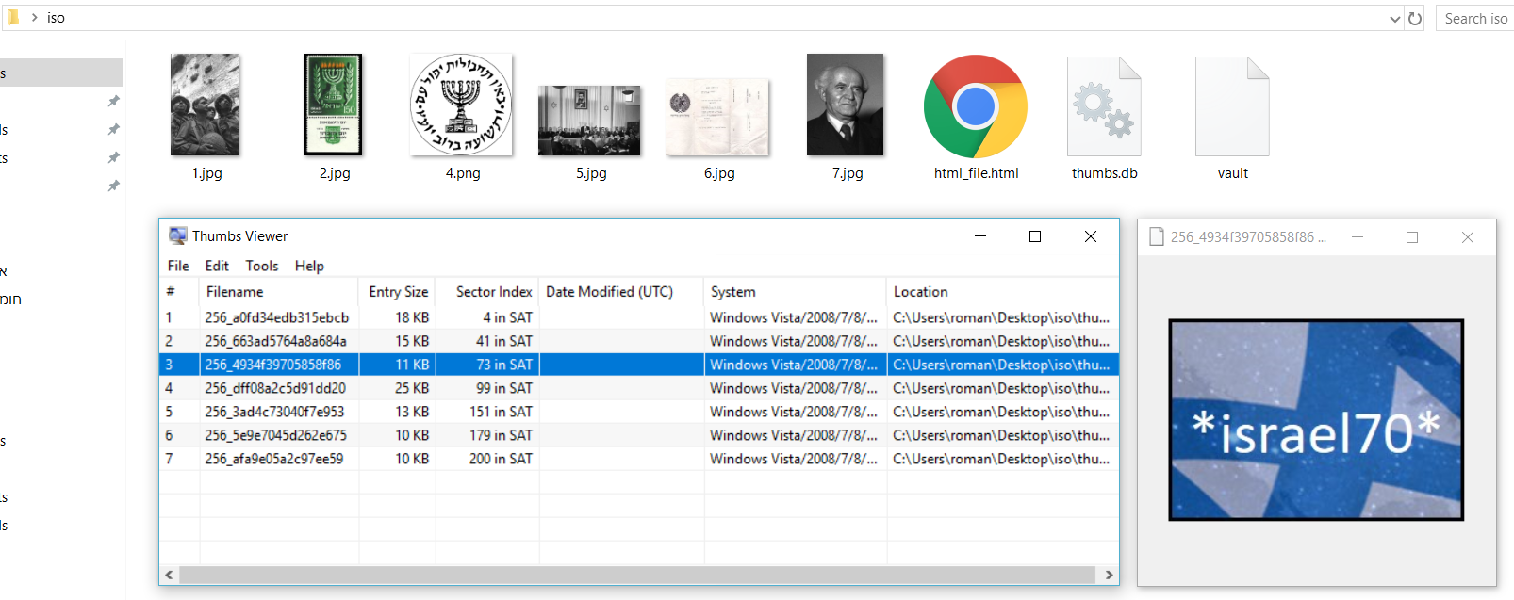Open the Edit menu in Thumbs Viewer
1514x600 pixels.
(x=217, y=266)
